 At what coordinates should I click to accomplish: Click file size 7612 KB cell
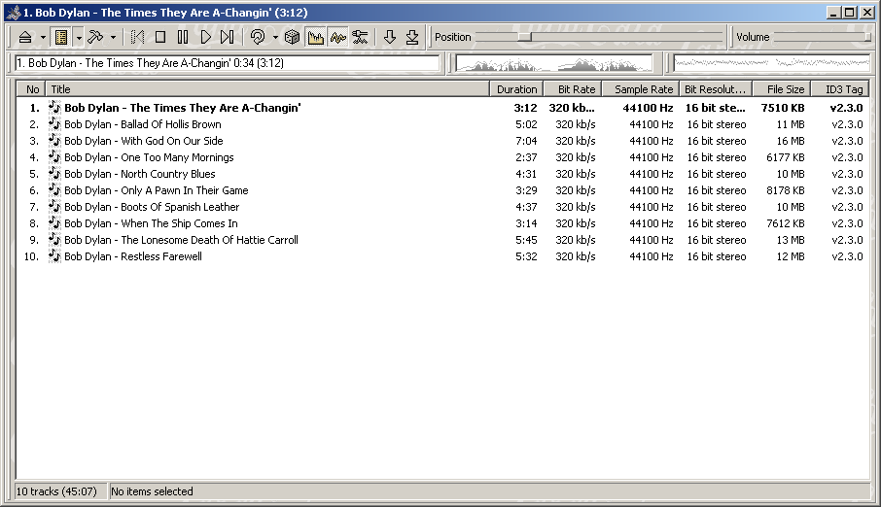pos(785,223)
